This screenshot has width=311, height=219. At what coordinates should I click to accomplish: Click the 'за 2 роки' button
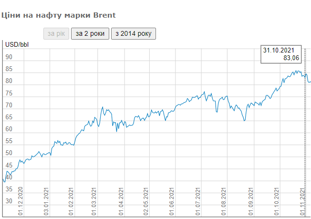point(90,34)
